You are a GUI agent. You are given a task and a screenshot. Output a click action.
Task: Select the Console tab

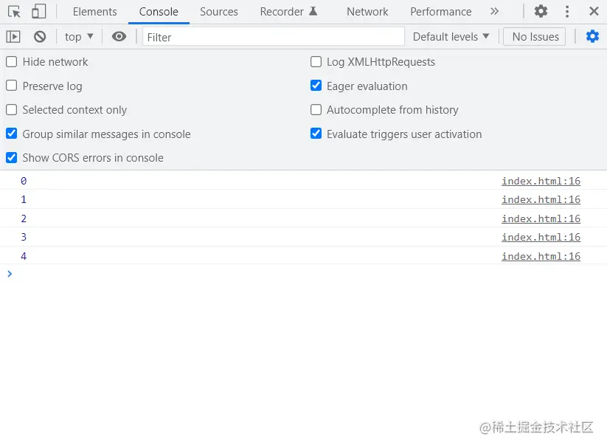159,12
